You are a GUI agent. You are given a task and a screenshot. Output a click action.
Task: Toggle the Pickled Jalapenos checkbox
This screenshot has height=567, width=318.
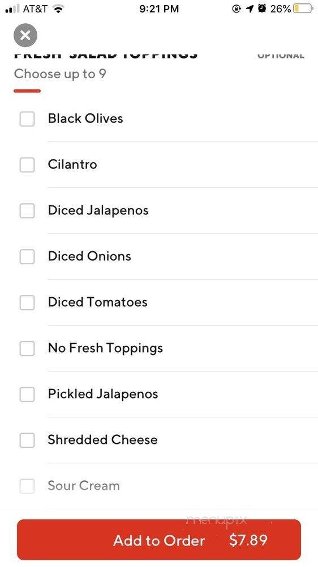pos(27,395)
